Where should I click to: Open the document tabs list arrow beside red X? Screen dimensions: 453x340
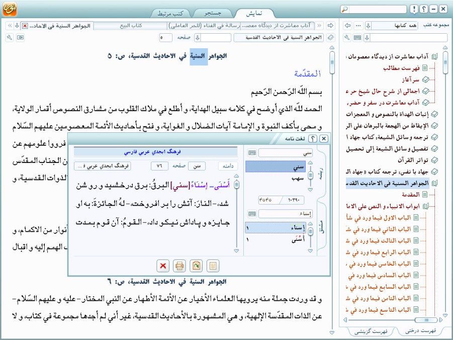pos(17,26)
